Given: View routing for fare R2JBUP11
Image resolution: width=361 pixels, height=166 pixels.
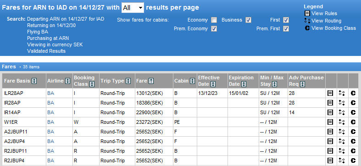Looking at the screenshot, I should [342, 151].
